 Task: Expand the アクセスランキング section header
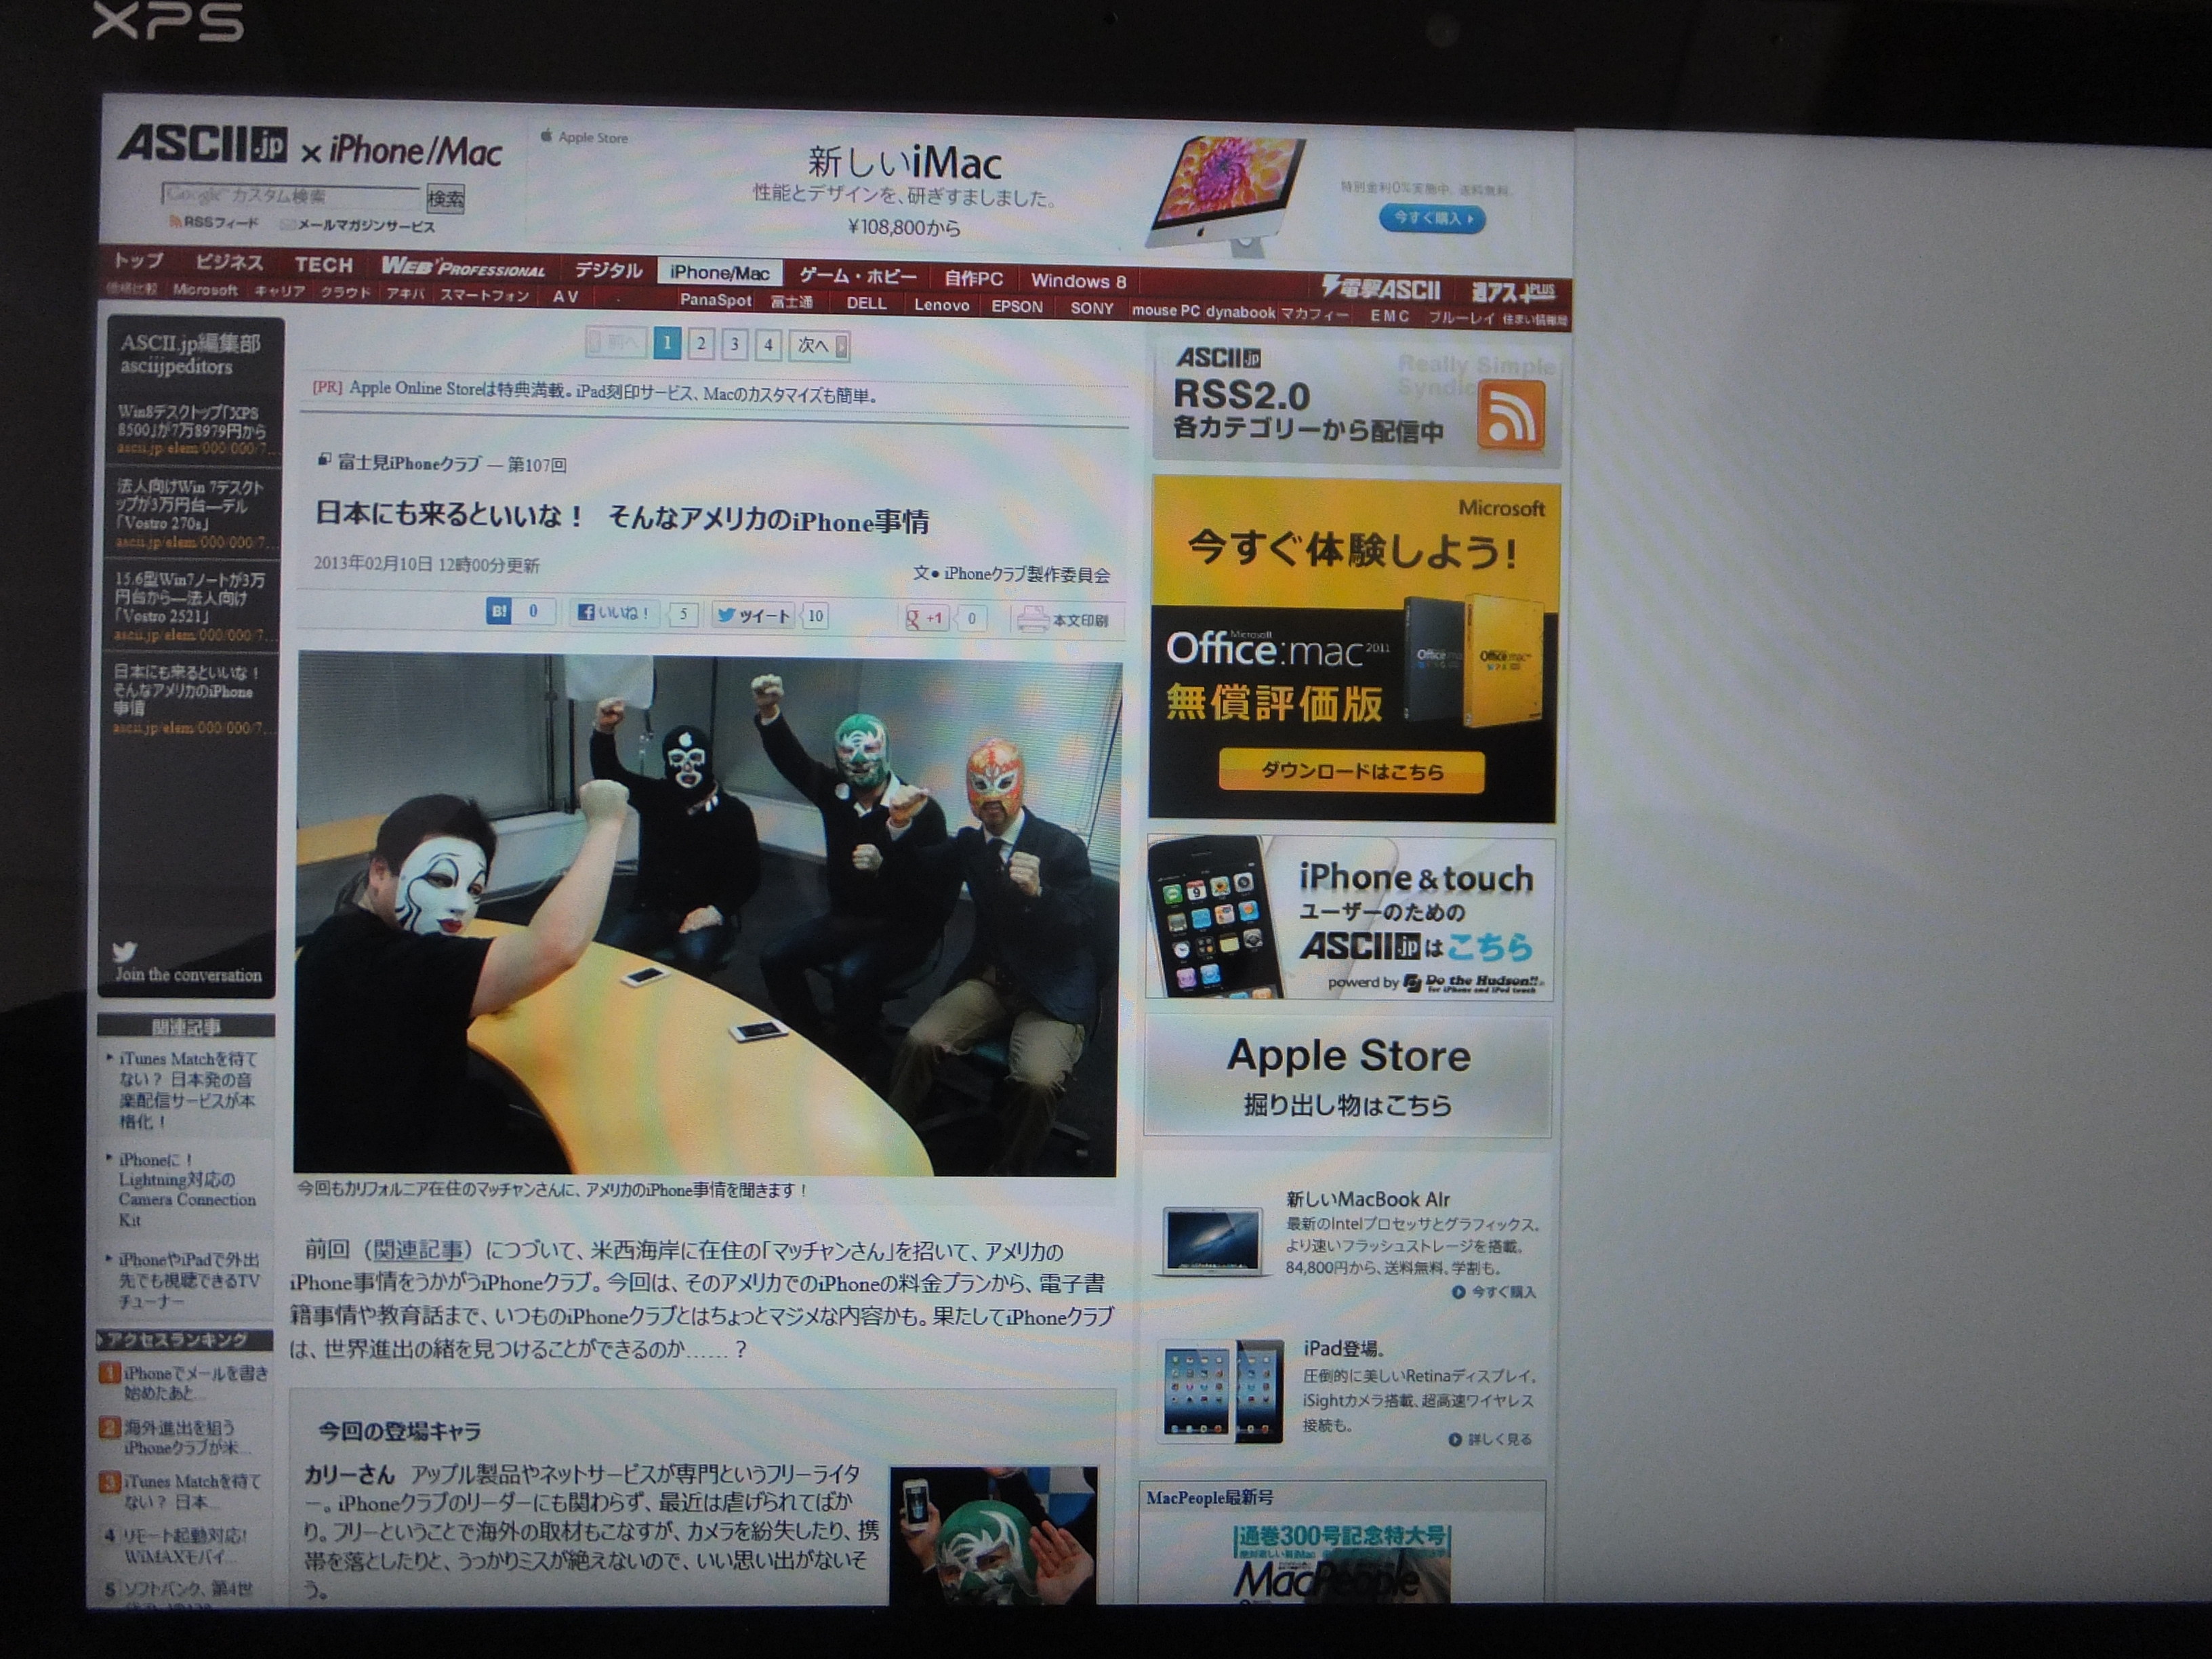[184, 1340]
